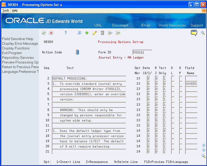Select Language Preference in the sidebar
The height and width of the screenshot is (166, 207).
pos(20,72)
